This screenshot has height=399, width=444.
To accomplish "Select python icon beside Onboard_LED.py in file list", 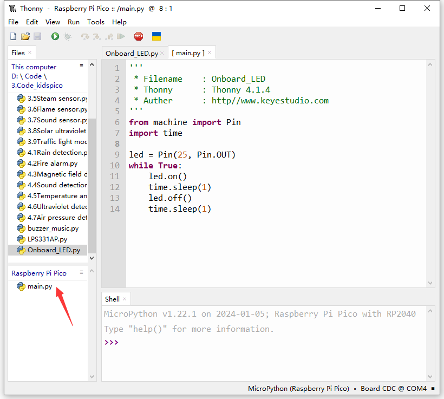I will coord(21,250).
